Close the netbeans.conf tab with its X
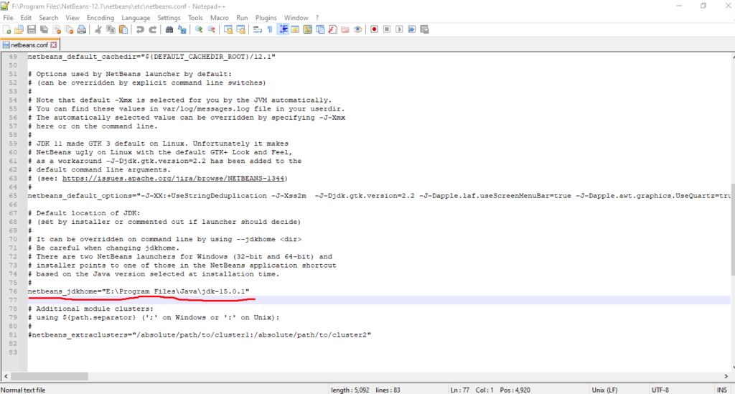Screen dimensions: 735x394 pyautogui.click(x=55, y=44)
